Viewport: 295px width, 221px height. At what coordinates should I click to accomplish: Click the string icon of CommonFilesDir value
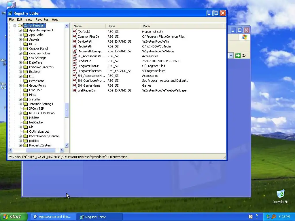click(x=75, y=36)
